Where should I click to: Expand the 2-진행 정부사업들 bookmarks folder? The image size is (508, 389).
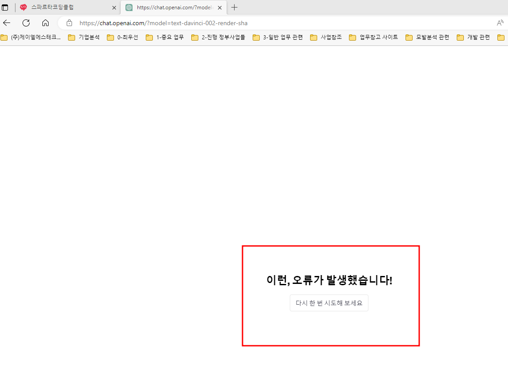coord(218,37)
